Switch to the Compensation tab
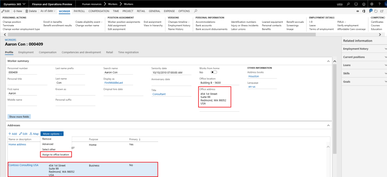Viewport: 387px width, 177px height. coord(48,52)
